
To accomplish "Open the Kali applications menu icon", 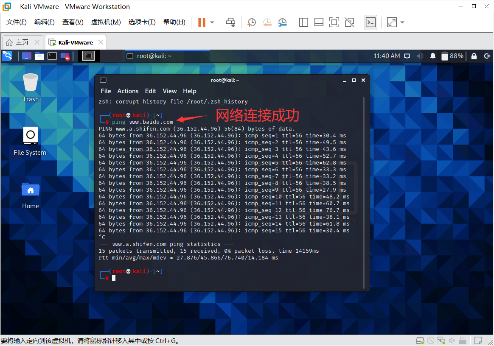I will 7,56.
